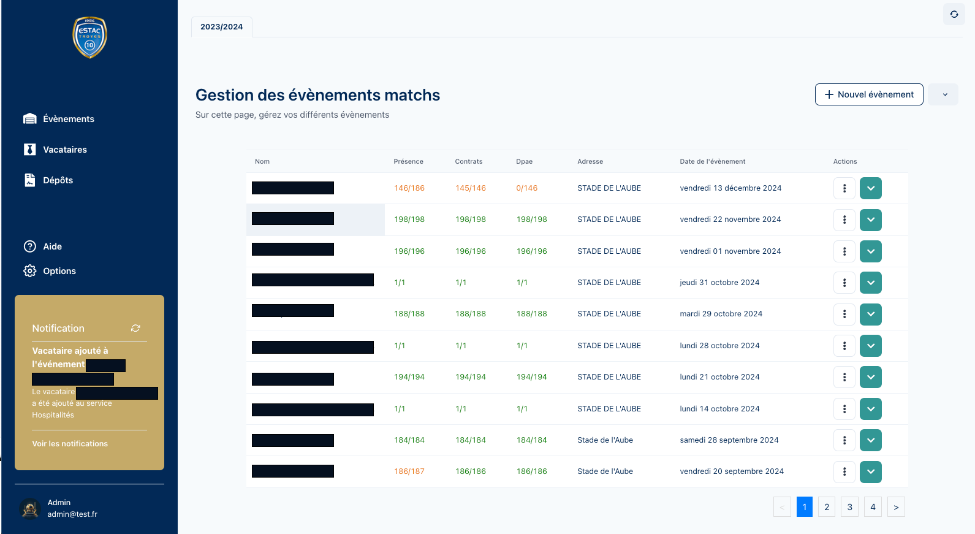Open the Voir les notifications link
975x534 pixels.
coord(70,444)
